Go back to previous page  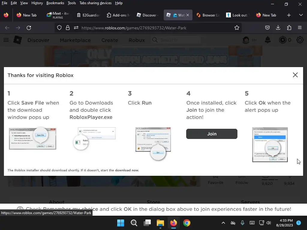pyautogui.click(x=7, y=28)
